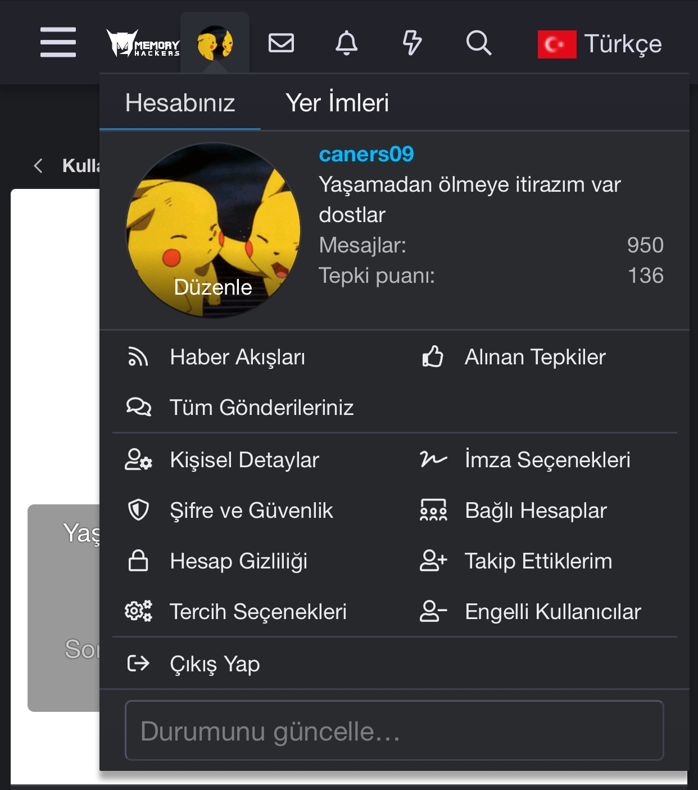Viewport: 698px width, 790px height.
Task: Click the Turkish flag icon
Action: (556, 44)
